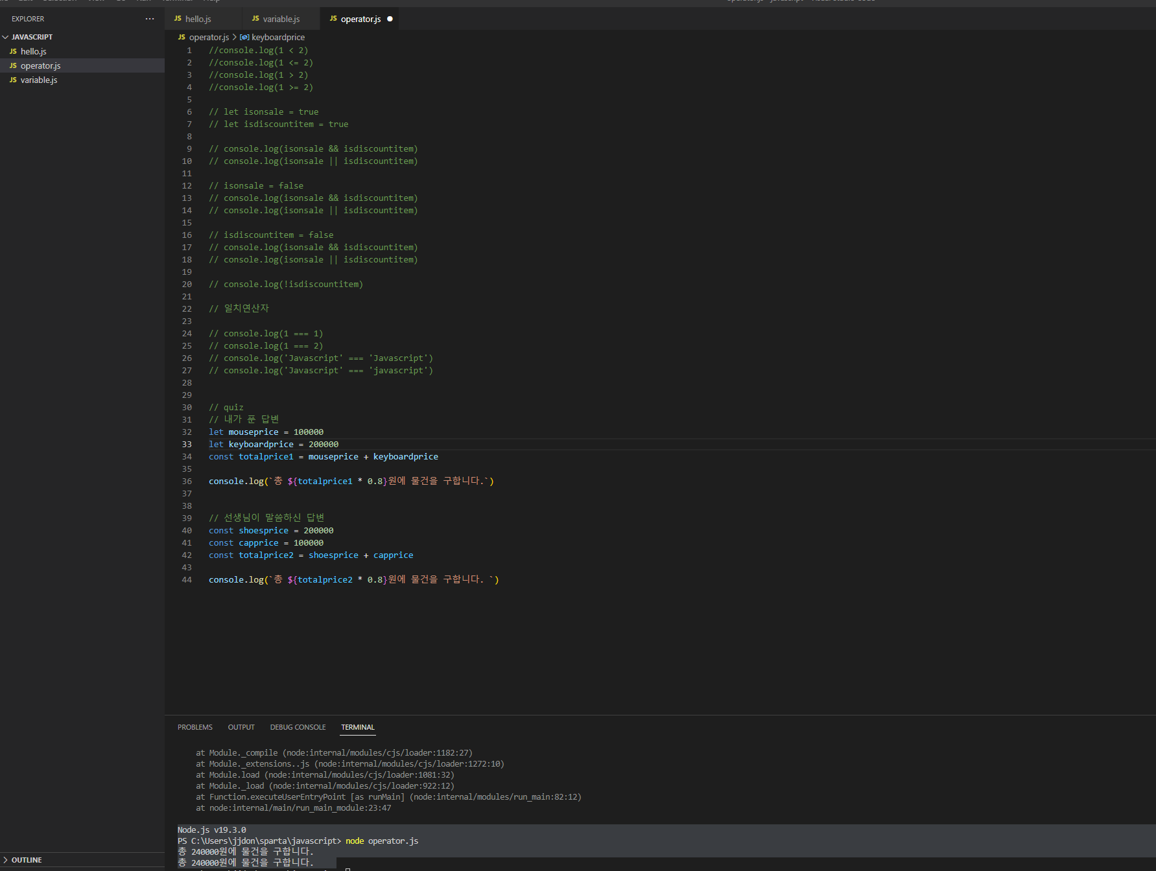Open the hello.js editor tab
The height and width of the screenshot is (871, 1156).
point(203,19)
